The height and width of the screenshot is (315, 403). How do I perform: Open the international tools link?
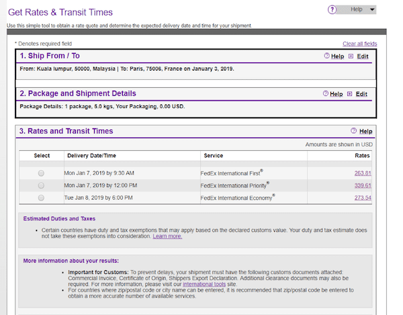pos(204,284)
